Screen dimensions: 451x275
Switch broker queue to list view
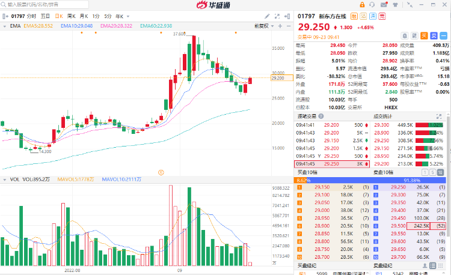(432, 266)
